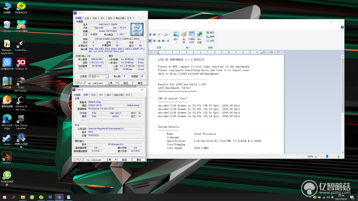Click WordPad taskbar button

(x=68, y=197)
